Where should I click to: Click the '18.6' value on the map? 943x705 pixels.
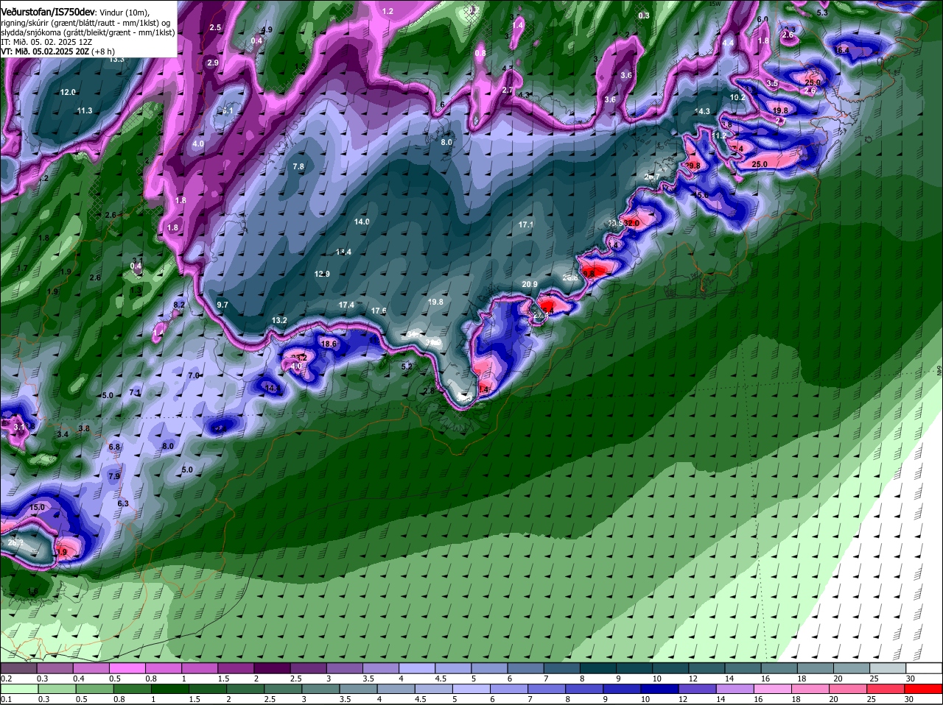(329, 344)
